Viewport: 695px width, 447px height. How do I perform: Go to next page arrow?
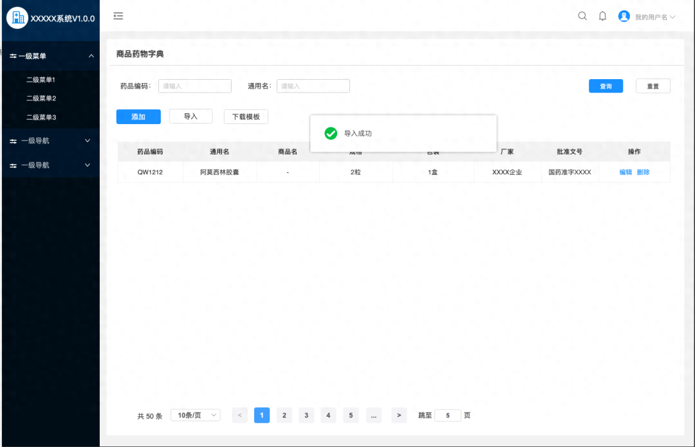pyautogui.click(x=399, y=415)
